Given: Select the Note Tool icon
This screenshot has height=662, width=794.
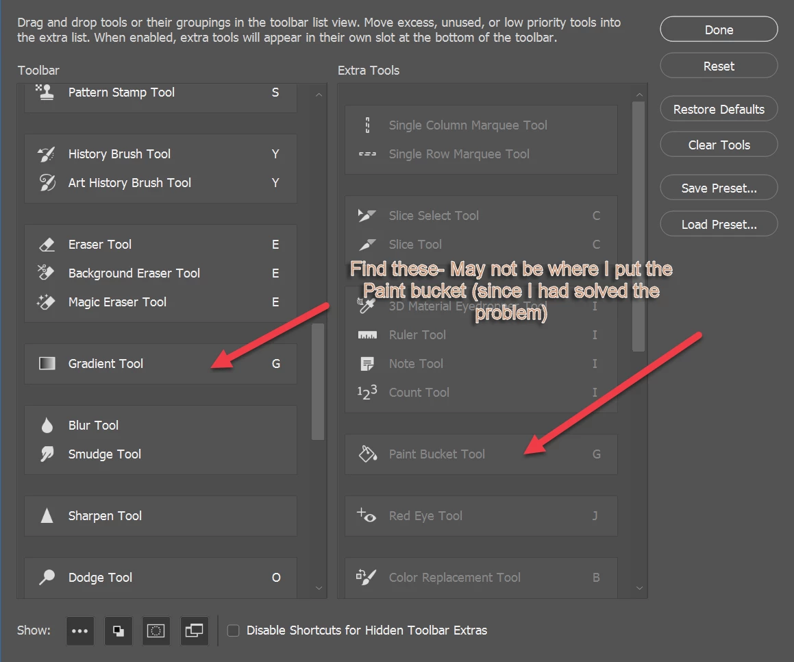Looking at the screenshot, I should click(367, 364).
